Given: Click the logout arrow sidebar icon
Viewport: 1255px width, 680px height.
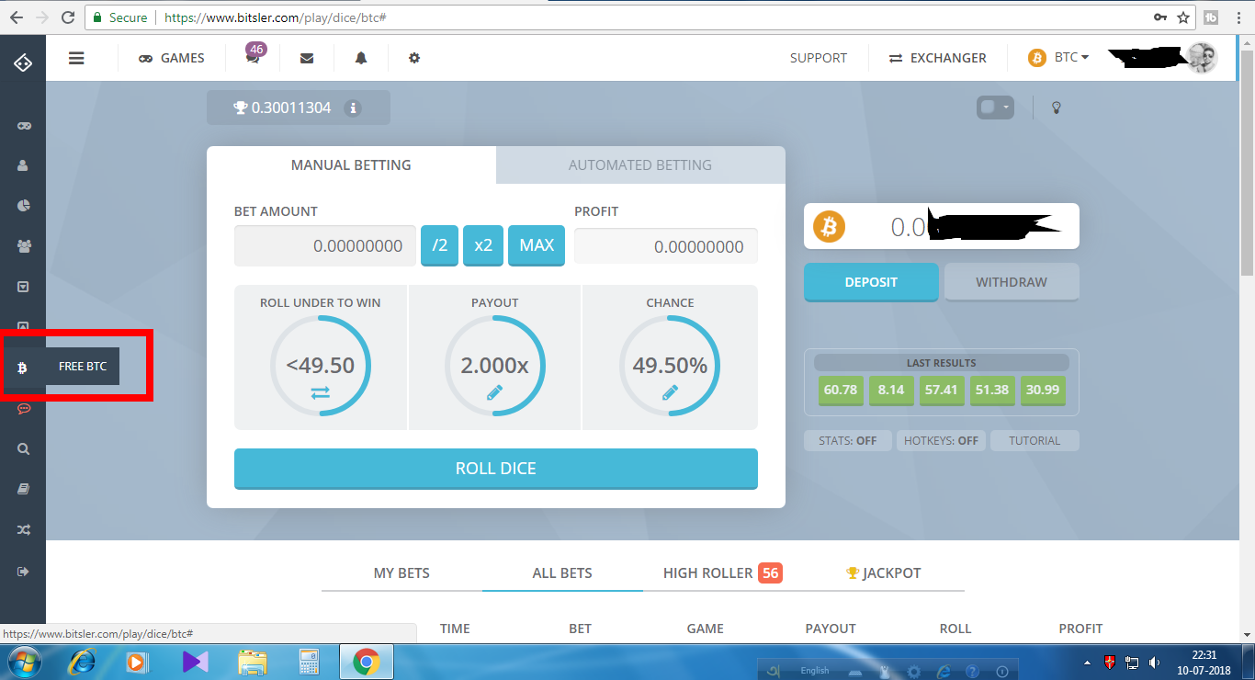Looking at the screenshot, I should pos(24,572).
